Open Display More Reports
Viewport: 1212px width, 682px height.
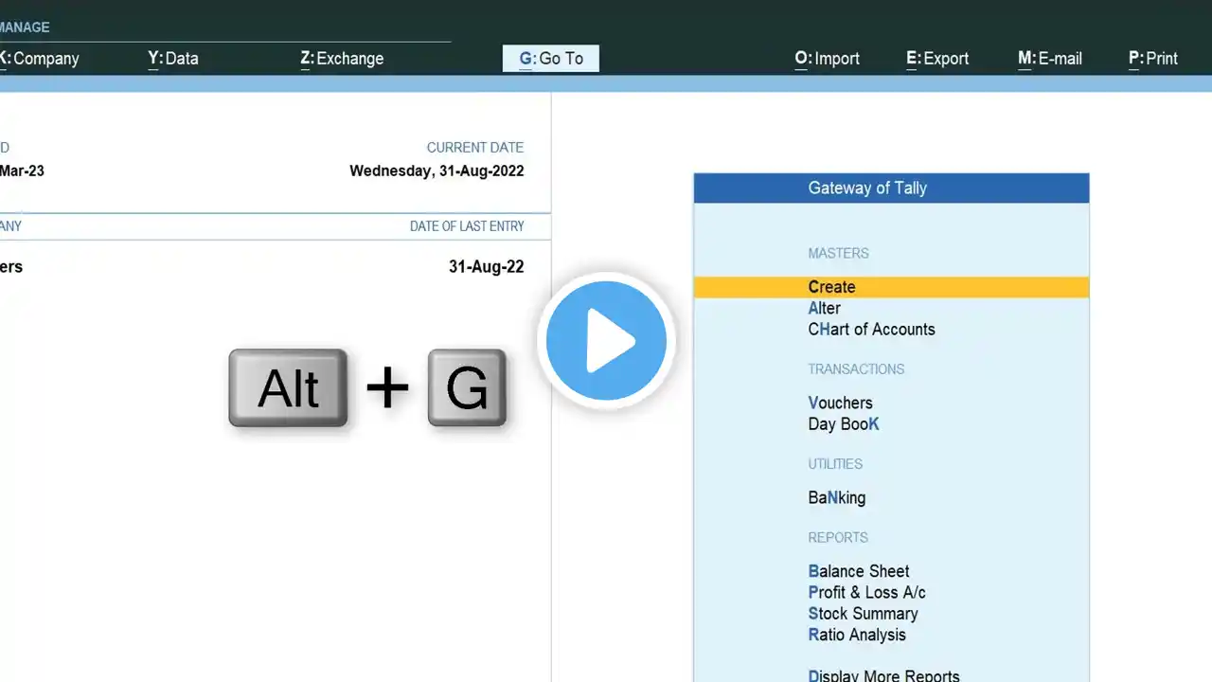coord(883,676)
